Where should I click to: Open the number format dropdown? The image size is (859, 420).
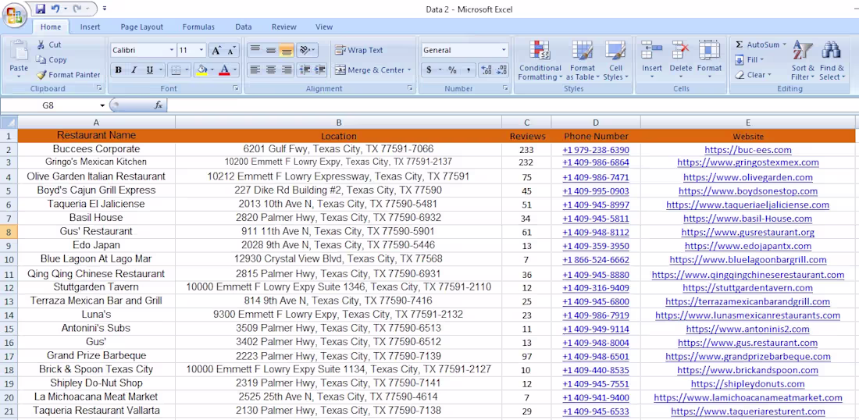(504, 51)
